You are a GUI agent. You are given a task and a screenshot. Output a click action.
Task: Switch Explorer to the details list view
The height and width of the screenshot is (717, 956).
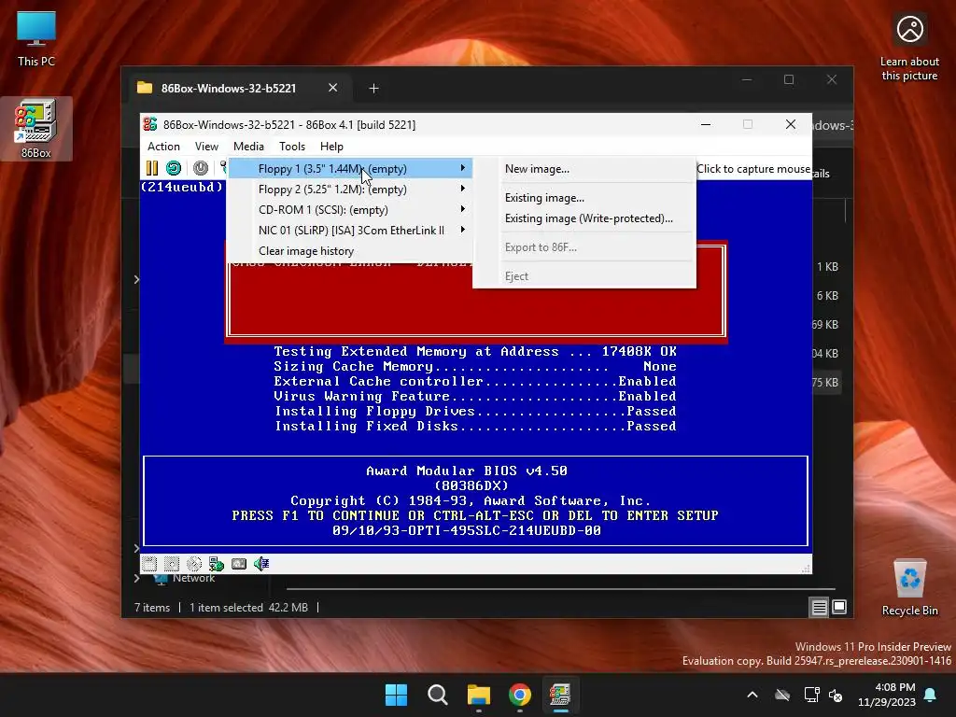(819, 607)
